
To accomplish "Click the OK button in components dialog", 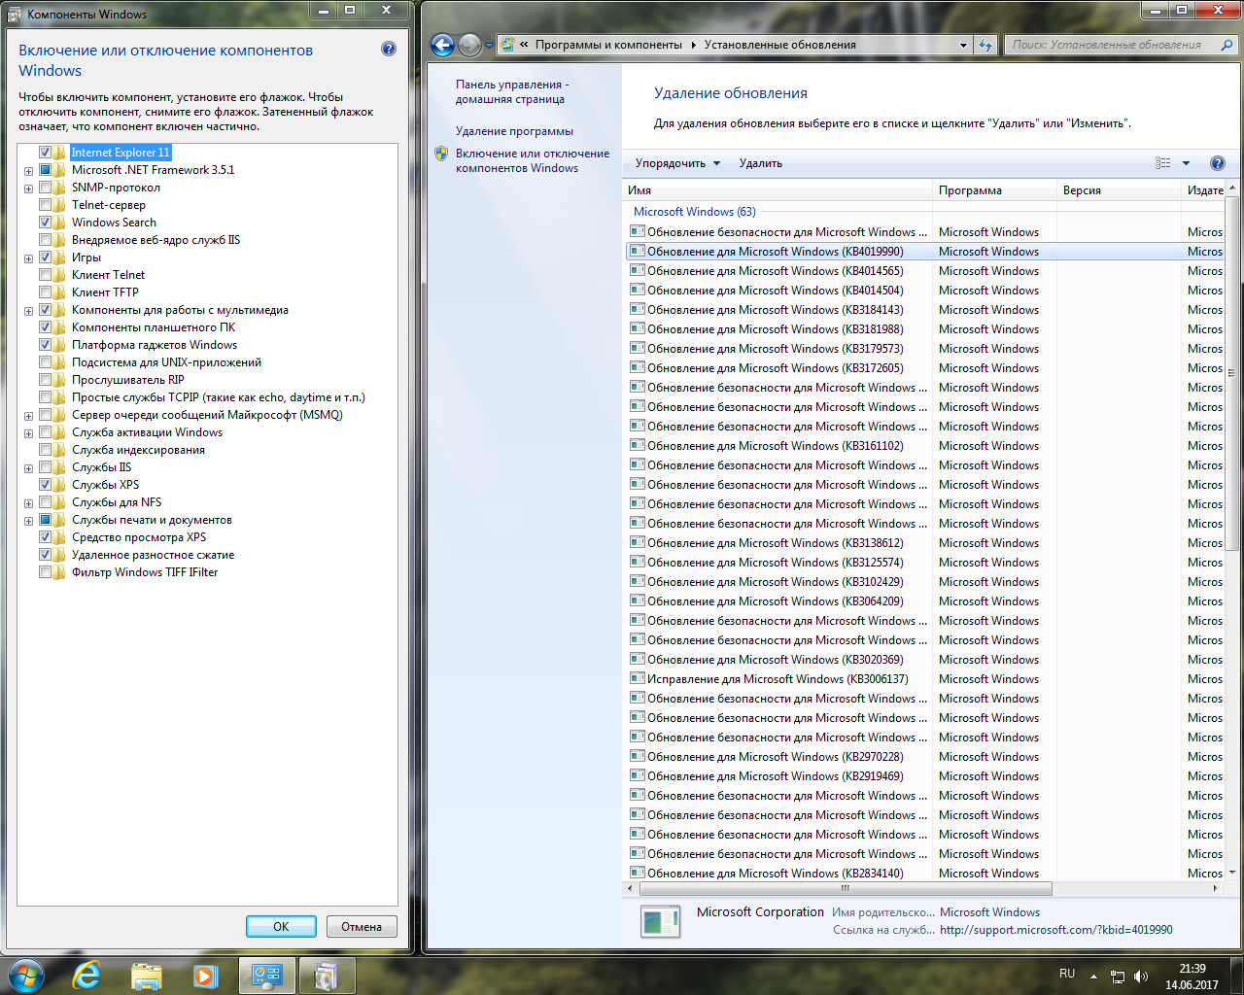I will pos(281,926).
